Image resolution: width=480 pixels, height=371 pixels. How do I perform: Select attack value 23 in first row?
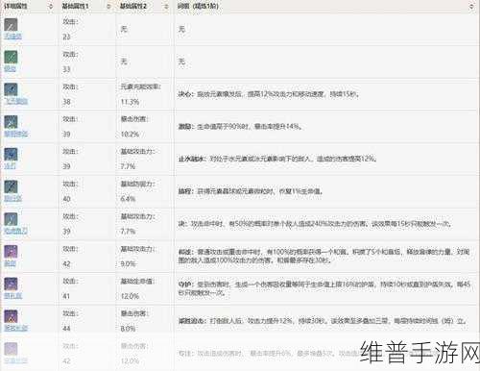point(66,37)
